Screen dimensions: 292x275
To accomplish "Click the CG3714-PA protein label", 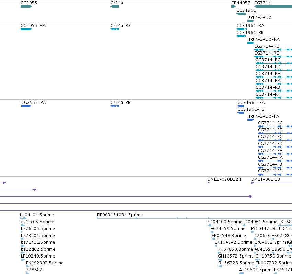I will tap(270, 158).
